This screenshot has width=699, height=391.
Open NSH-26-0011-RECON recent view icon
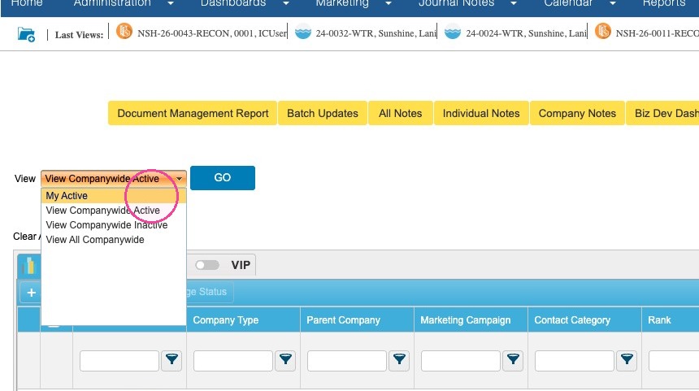[603, 31]
